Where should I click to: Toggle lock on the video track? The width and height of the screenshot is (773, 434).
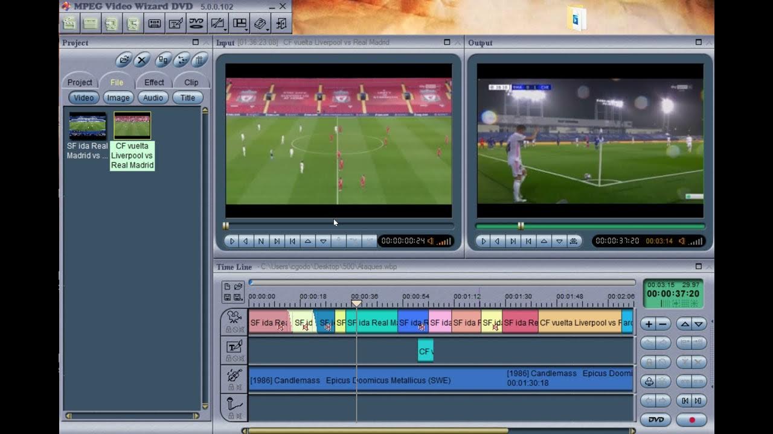click(x=229, y=330)
